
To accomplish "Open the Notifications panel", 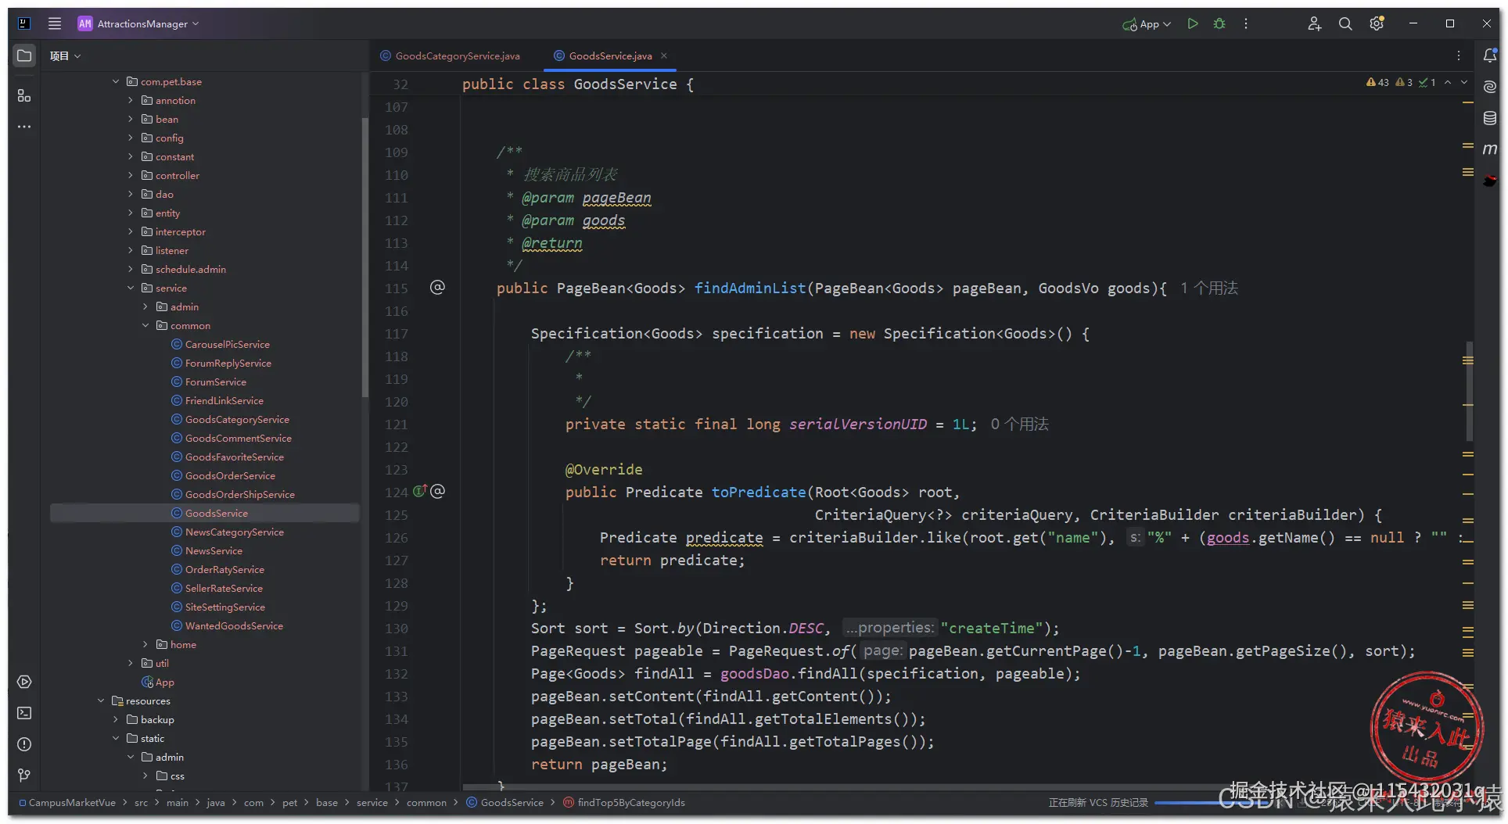I will coord(1490,56).
